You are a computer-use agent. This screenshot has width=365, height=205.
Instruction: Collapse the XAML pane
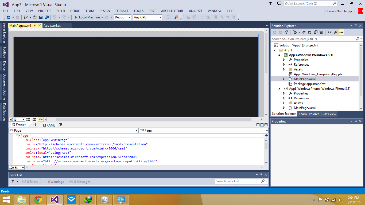pos(266,125)
